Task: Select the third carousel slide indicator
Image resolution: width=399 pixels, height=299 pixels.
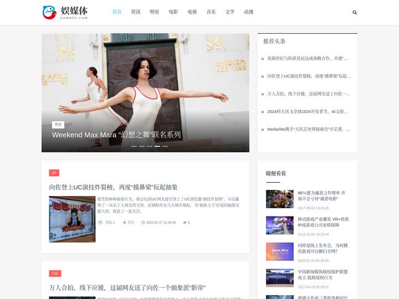Action: (x=150, y=146)
